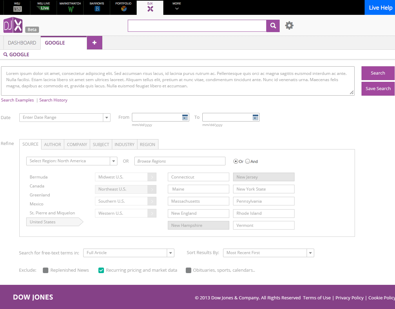The height and width of the screenshot is (309, 395).
Task: Open the From date calendar icon
Action: [185, 117]
